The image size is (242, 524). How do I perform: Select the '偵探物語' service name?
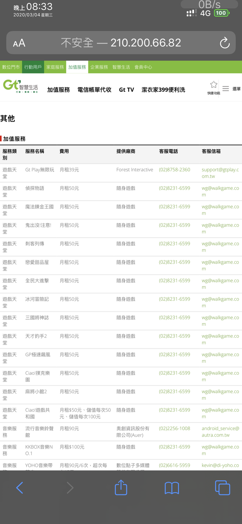[35, 188]
